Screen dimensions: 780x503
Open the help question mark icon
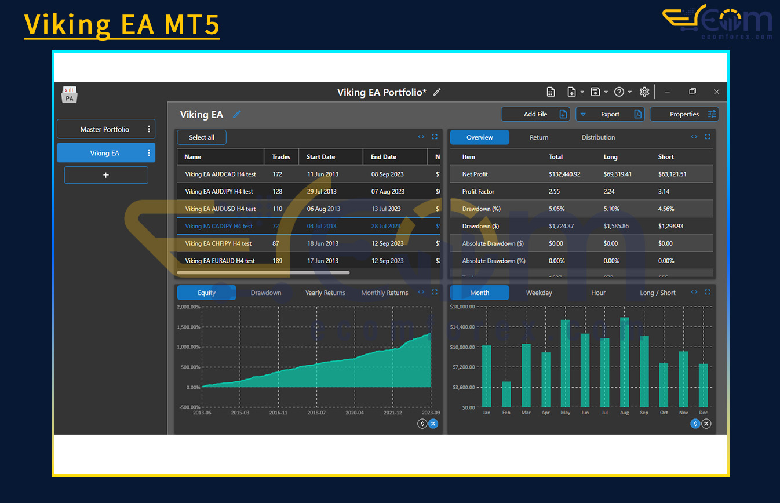click(x=619, y=92)
